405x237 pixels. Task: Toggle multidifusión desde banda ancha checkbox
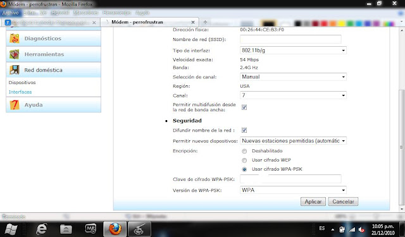(x=244, y=107)
